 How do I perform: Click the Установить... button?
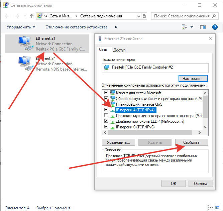(118, 142)
